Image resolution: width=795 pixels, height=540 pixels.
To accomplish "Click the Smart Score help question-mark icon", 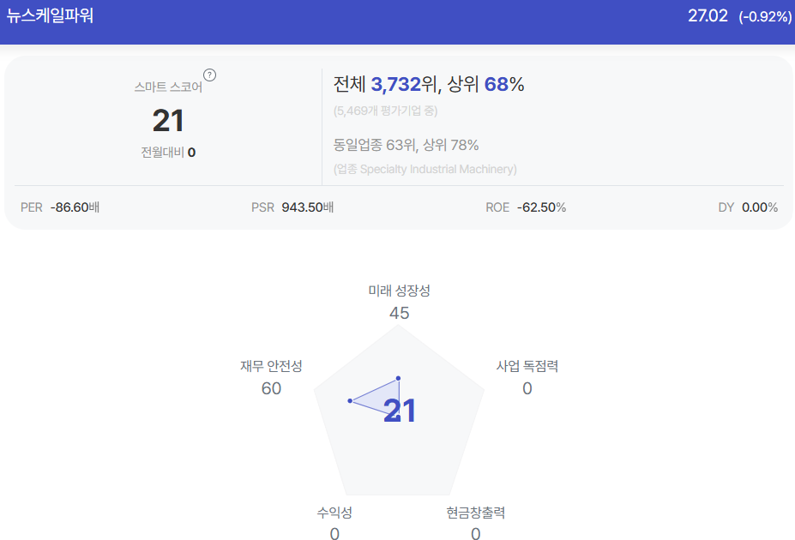I will click(x=209, y=75).
